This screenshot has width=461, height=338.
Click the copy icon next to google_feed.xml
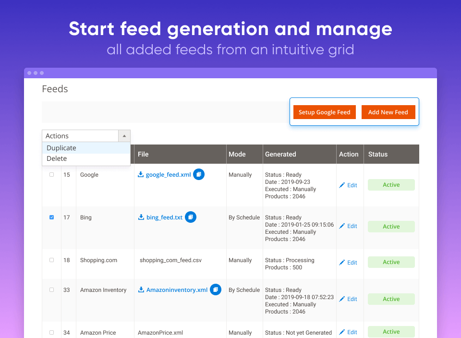click(199, 174)
